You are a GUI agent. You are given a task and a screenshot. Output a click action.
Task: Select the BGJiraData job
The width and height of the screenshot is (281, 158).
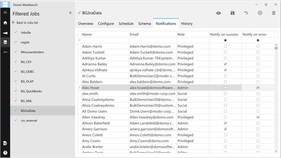43,111
